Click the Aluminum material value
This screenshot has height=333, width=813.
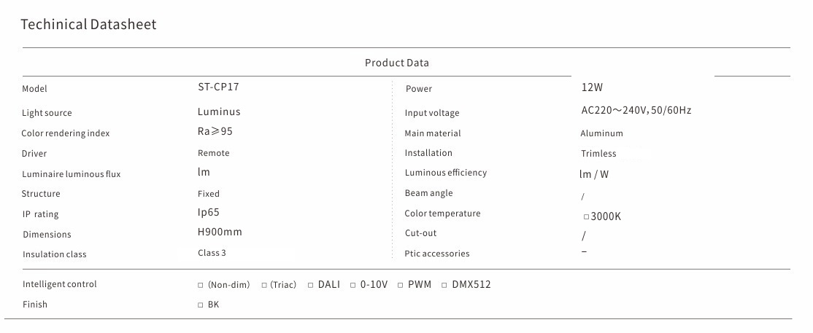pyautogui.click(x=601, y=133)
